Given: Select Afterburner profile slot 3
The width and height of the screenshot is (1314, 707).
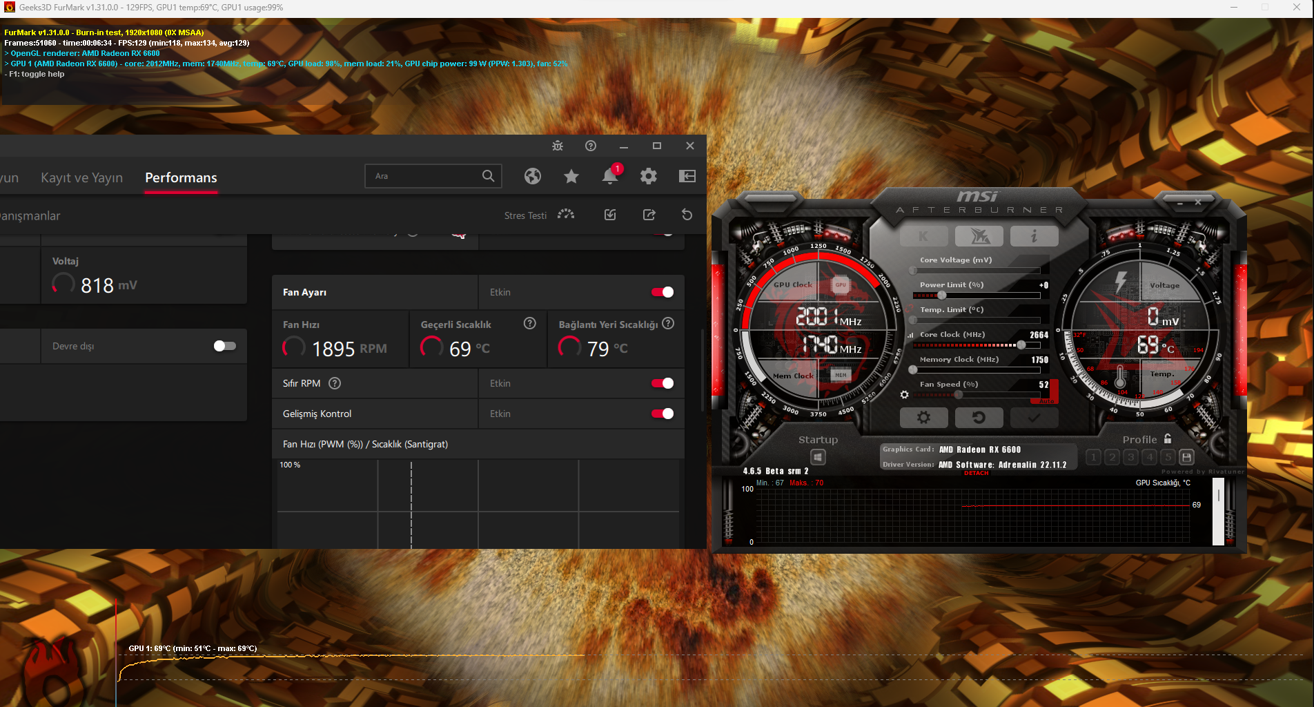Looking at the screenshot, I should [x=1130, y=457].
